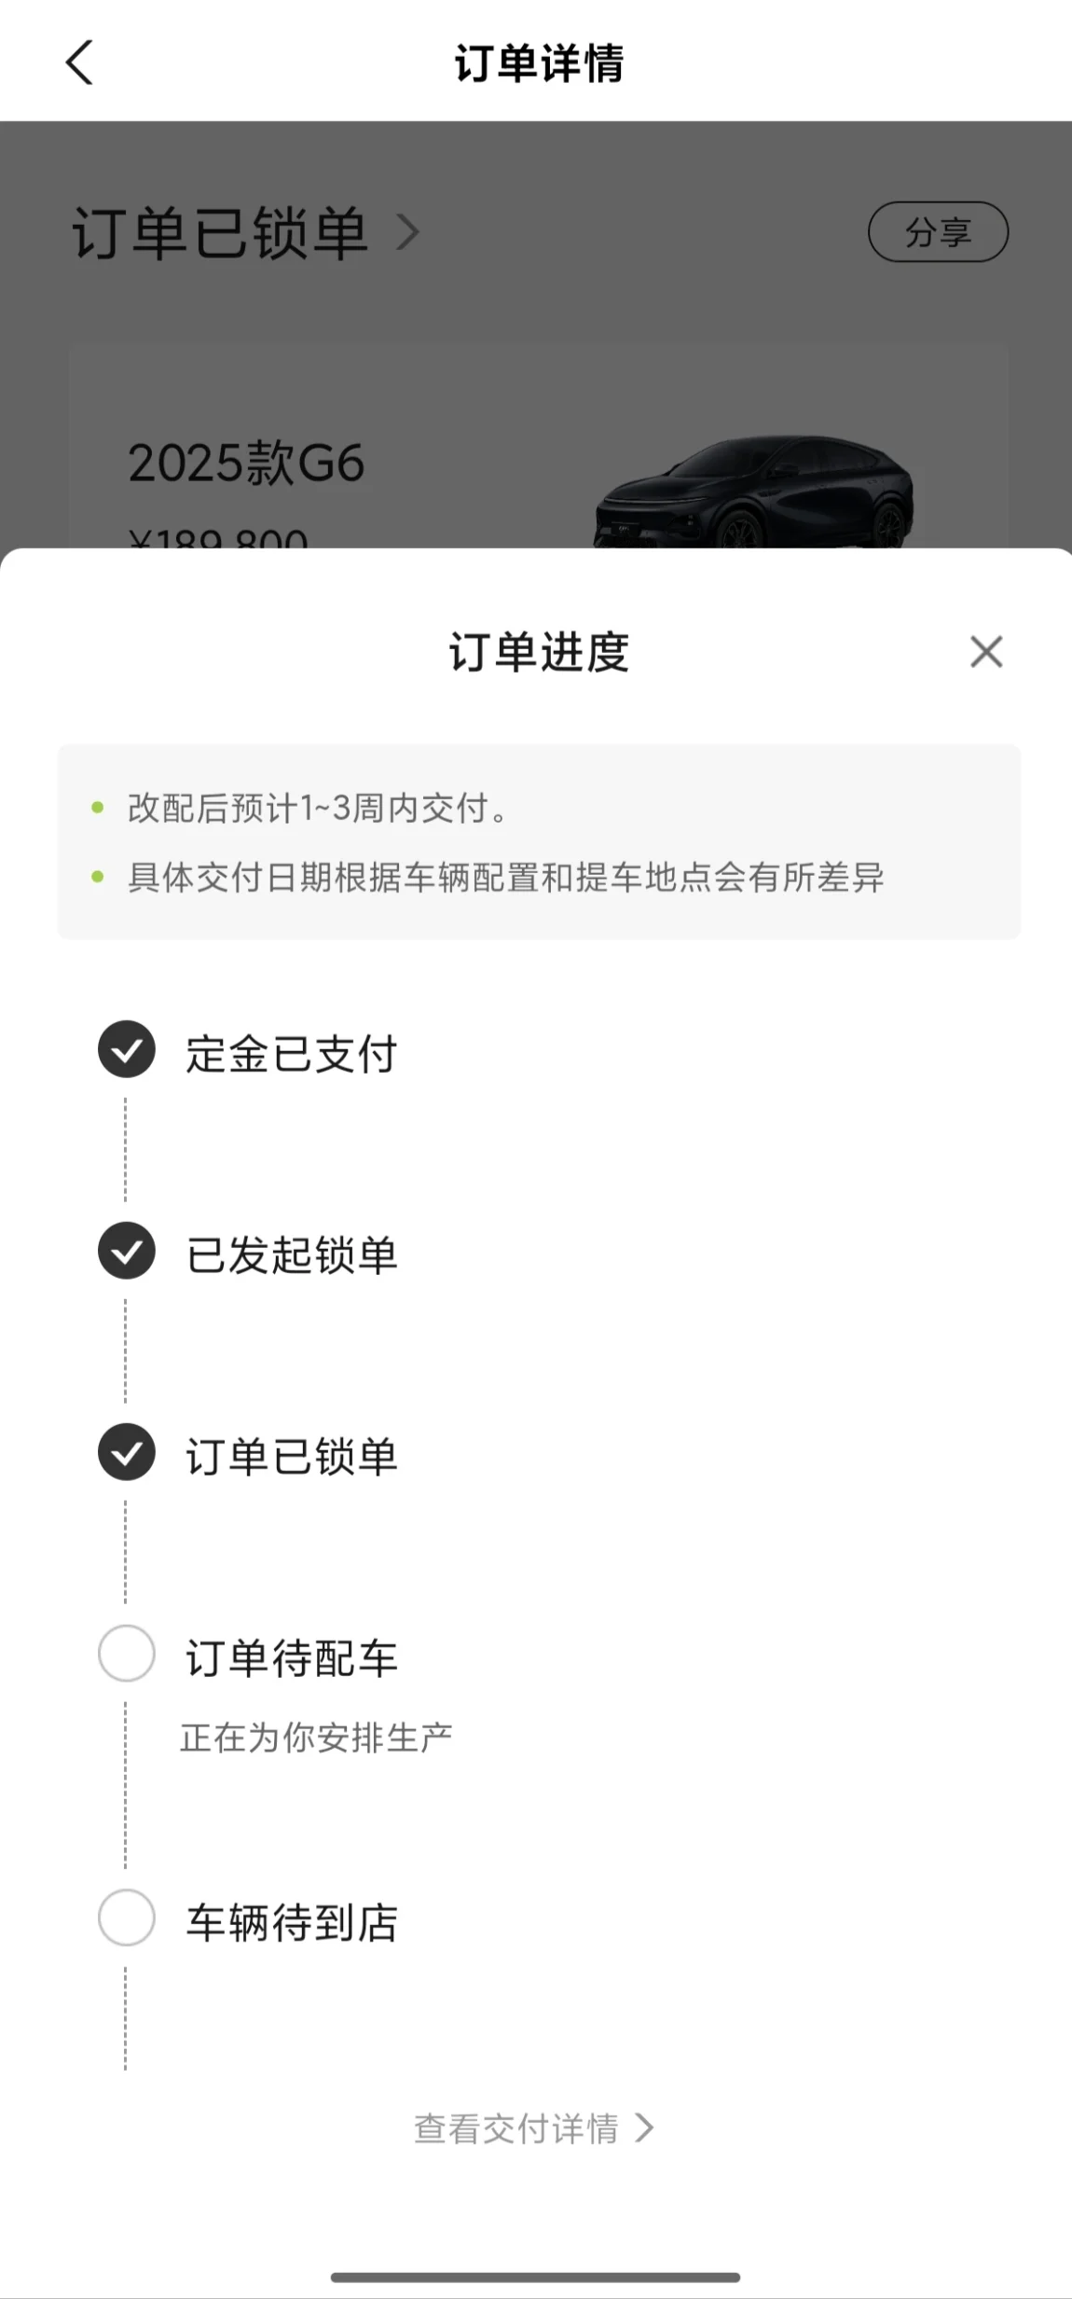
Task: Tap chevron beside 查看交付详情
Action: coord(644,2129)
